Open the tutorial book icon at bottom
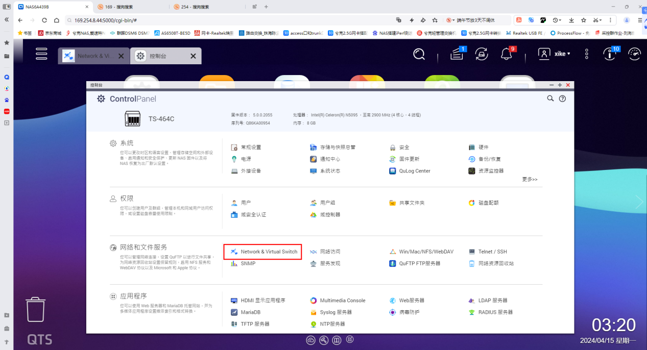 337,340
